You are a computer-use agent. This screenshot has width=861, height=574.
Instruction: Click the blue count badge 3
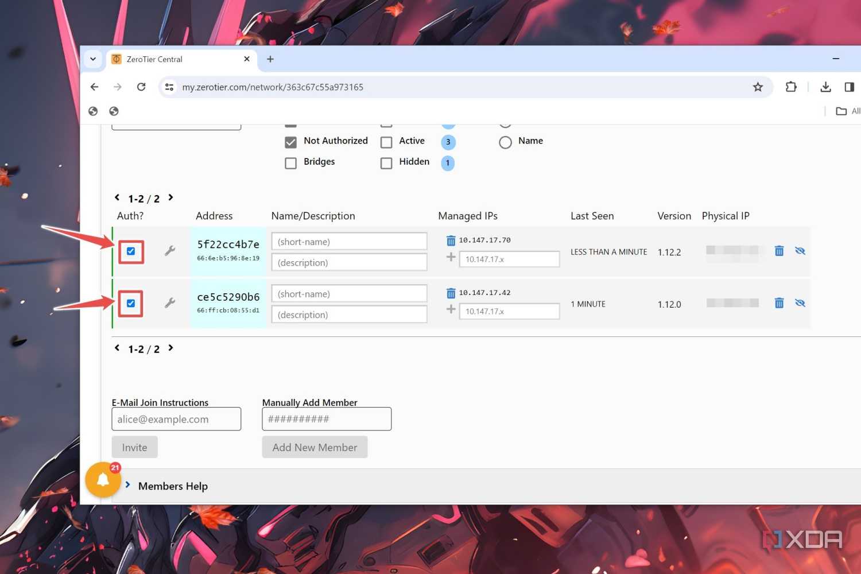[448, 142]
